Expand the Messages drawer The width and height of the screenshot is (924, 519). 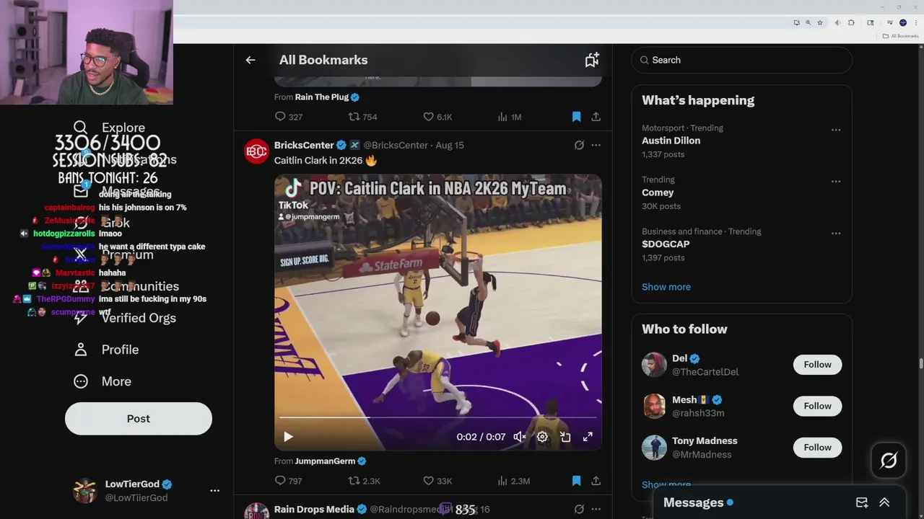(x=884, y=502)
